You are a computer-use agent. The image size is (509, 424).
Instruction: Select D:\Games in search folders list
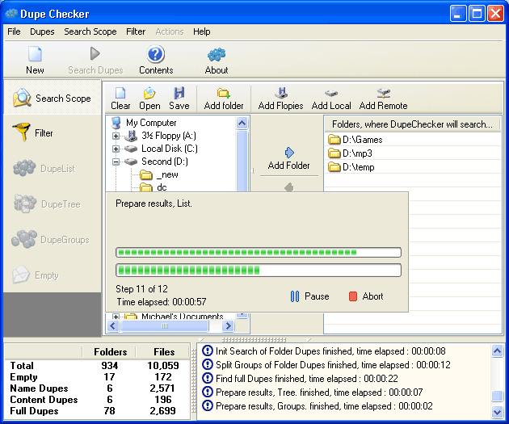click(413, 140)
